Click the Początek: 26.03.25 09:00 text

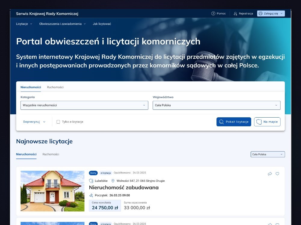[112, 195]
